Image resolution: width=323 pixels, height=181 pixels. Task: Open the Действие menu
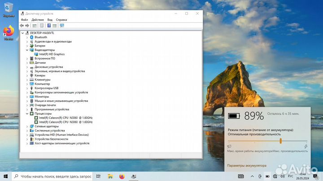tap(38, 20)
